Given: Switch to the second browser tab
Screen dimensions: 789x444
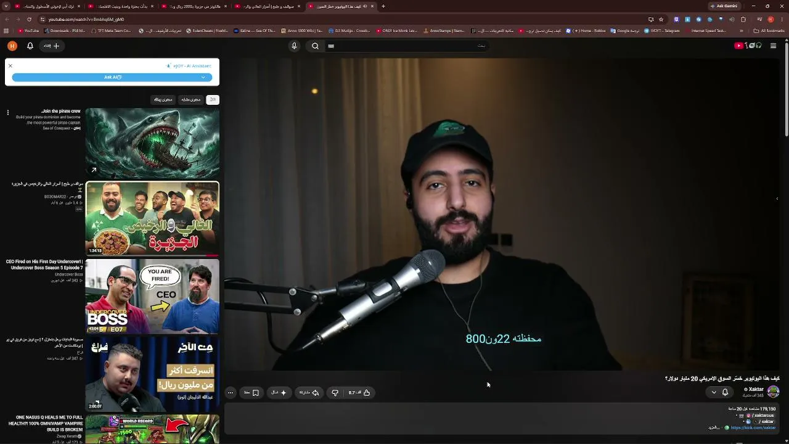Looking at the screenshot, I should click(121, 6).
